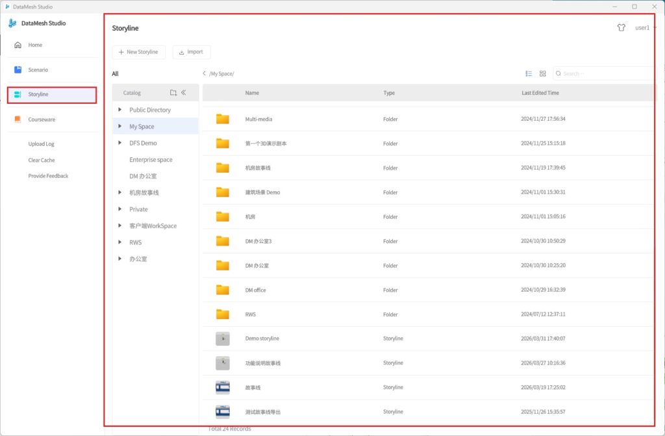Image resolution: width=665 pixels, height=436 pixels.
Task: Select Clear Cache in the sidebar
Action: click(42, 160)
